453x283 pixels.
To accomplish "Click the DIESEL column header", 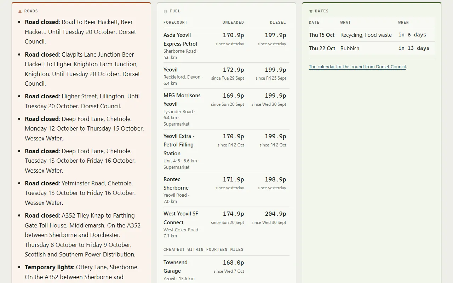I will click(278, 22).
